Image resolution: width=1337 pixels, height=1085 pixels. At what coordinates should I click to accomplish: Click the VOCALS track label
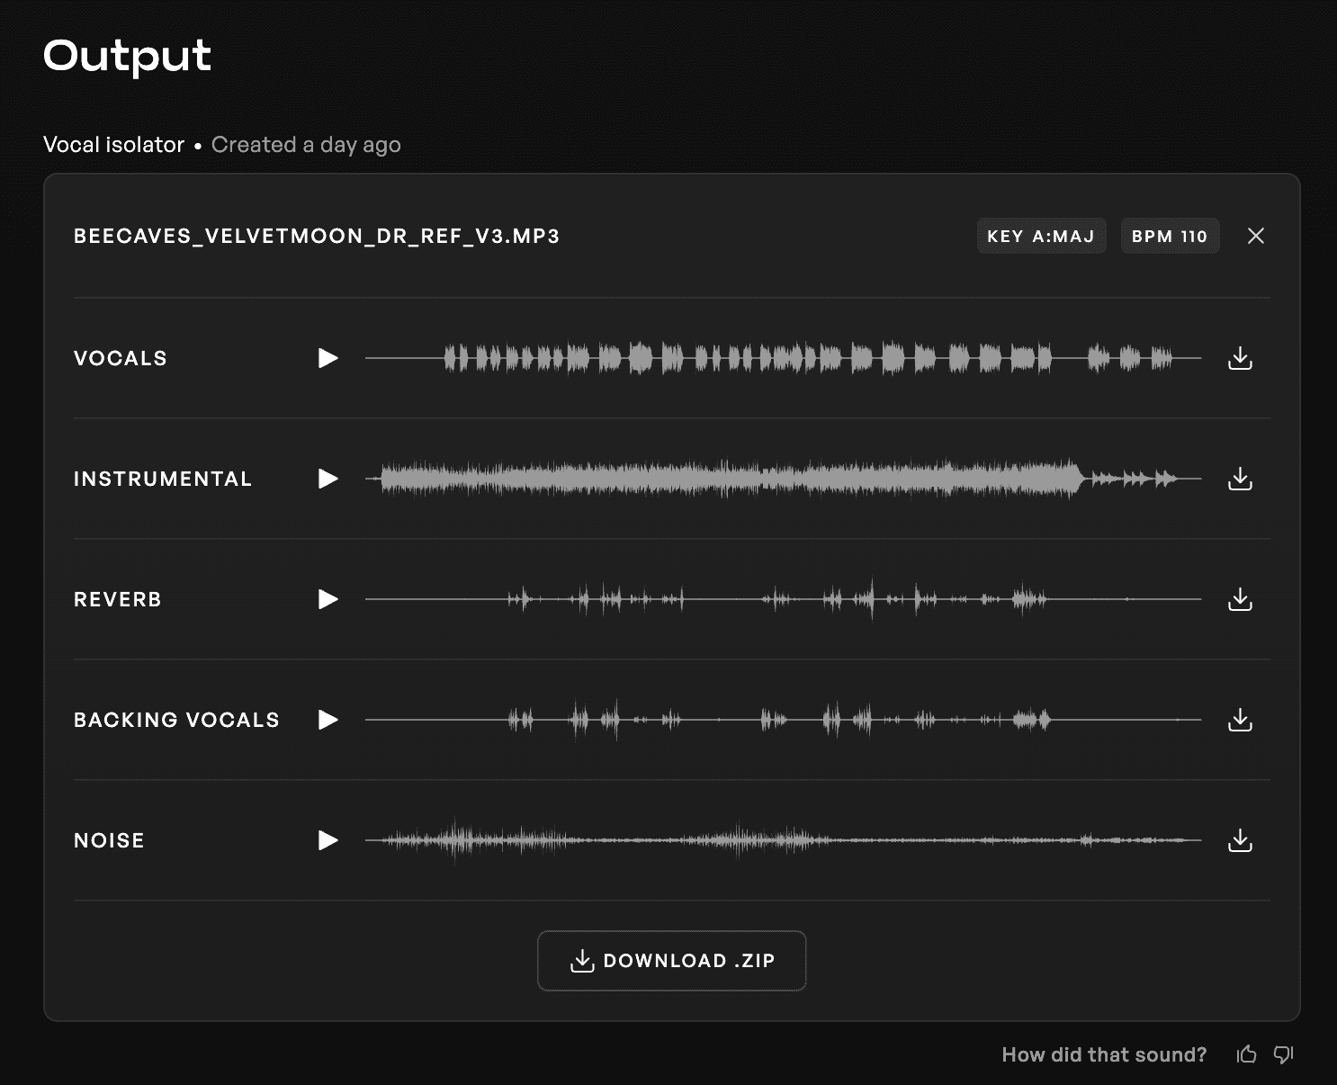point(121,358)
